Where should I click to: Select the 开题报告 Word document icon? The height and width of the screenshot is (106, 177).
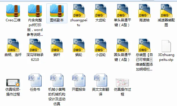79,80
